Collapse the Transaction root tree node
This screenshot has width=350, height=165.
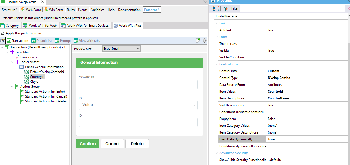point(2,47)
